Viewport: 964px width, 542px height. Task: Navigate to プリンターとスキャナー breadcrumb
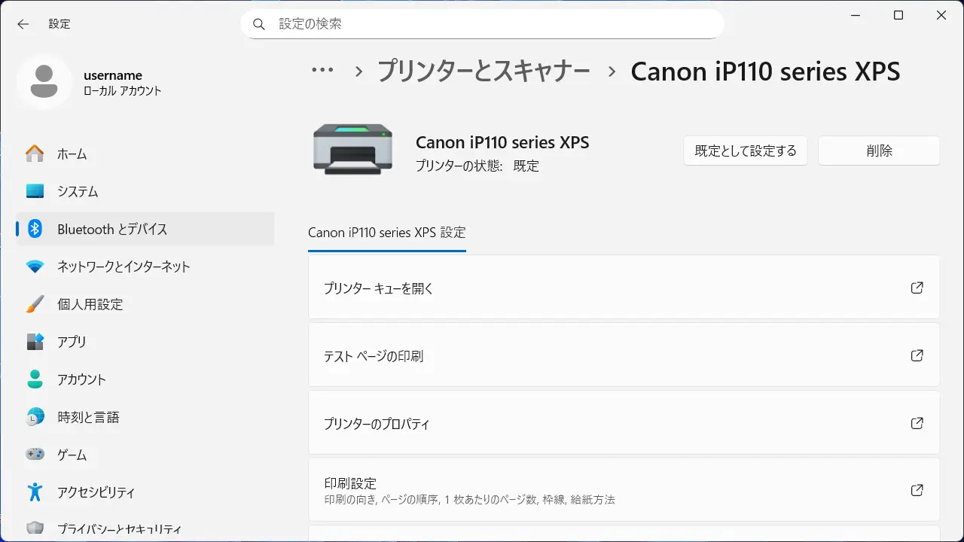pyautogui.click(x=484, y=72)
